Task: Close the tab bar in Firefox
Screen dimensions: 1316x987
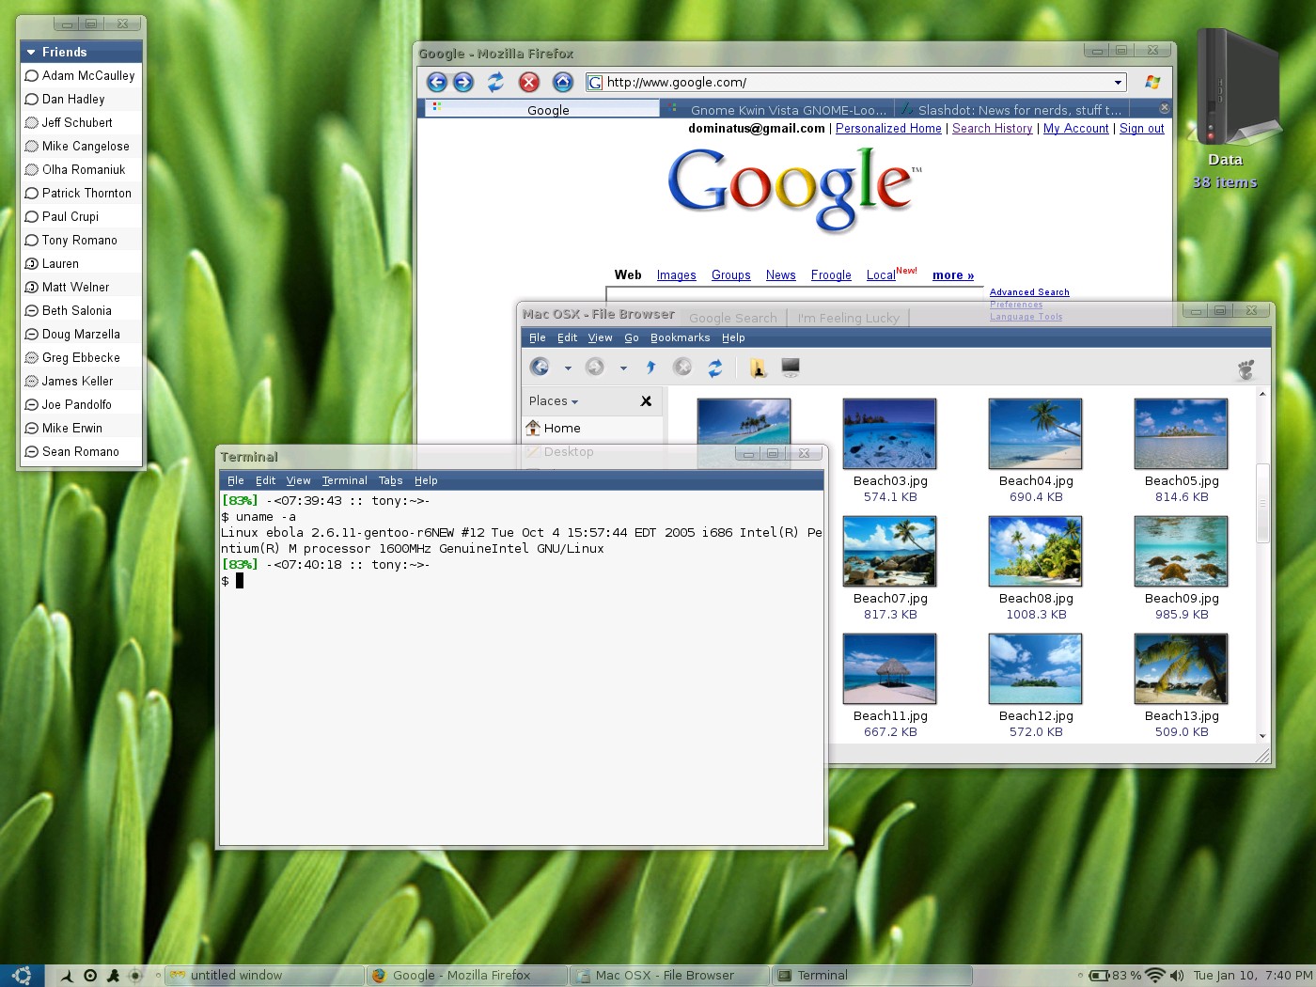Action: click(1164, 108)
